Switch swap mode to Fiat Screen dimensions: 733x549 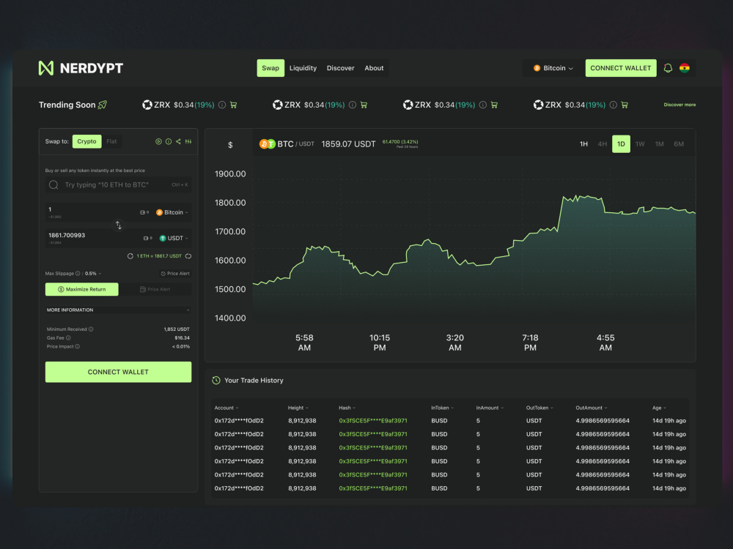[x=111, y=141]
